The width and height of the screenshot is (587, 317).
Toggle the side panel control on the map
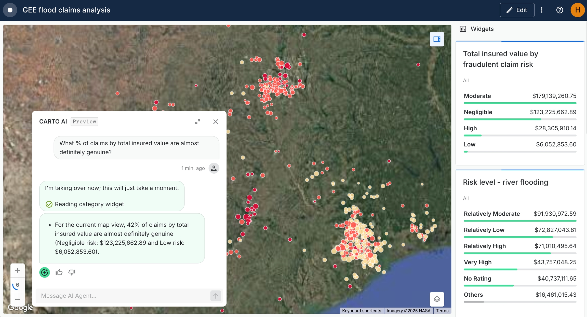click(437, 39)
